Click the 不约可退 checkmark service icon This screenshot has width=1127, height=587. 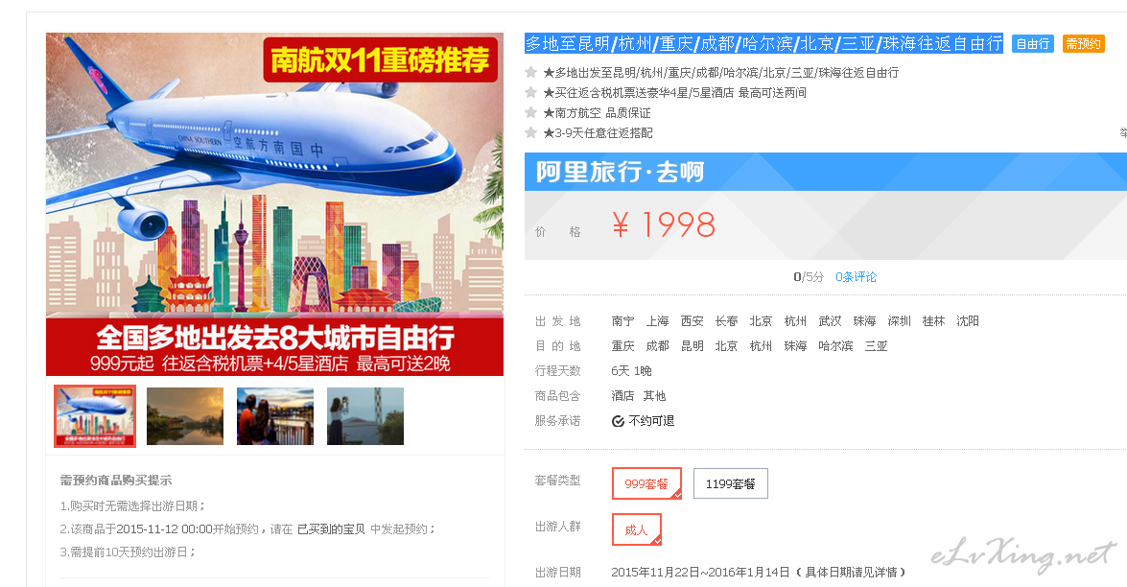pos(618,421)
